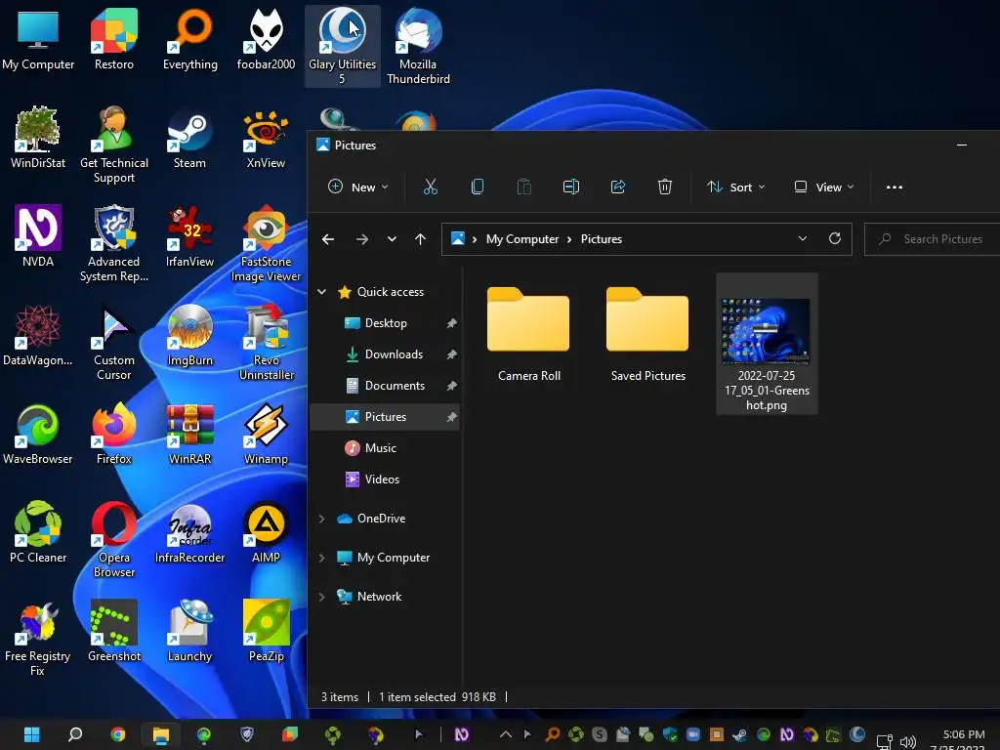
Task: Select the Revo Uninstaller desktop icon
Action: pos(266,342)
